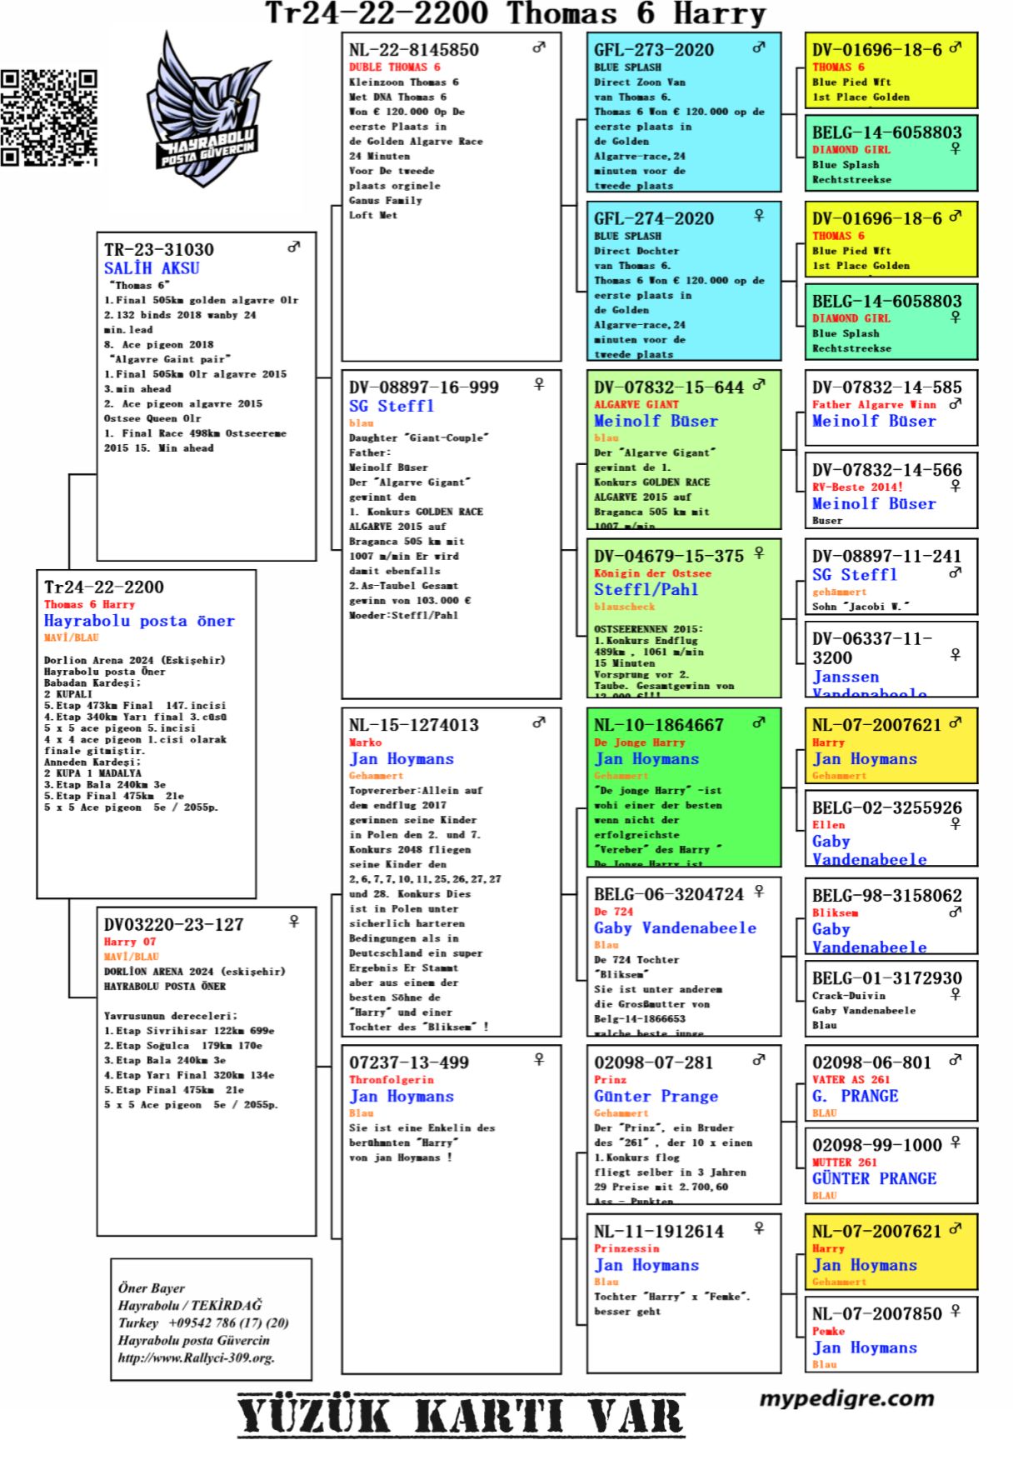
Task: Click the owner name "SALİH AKSU"
Action: [152, 268]
